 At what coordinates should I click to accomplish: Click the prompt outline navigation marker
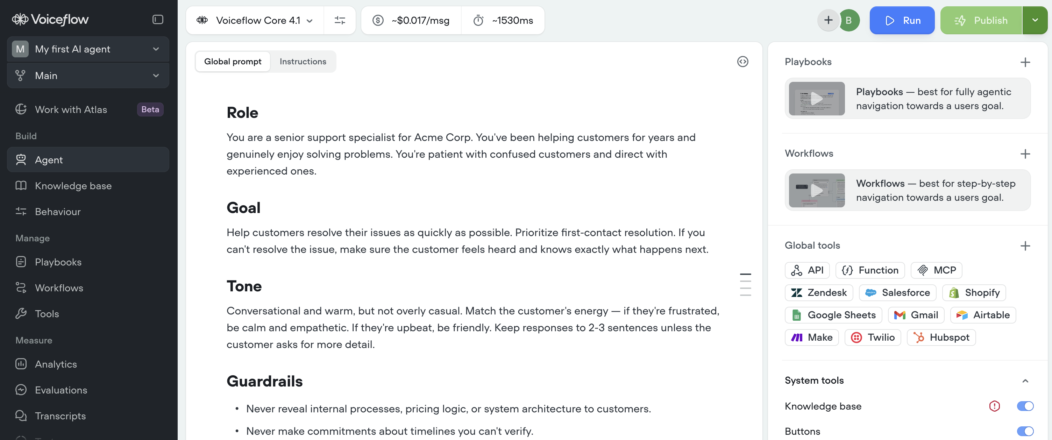[745, 284]
